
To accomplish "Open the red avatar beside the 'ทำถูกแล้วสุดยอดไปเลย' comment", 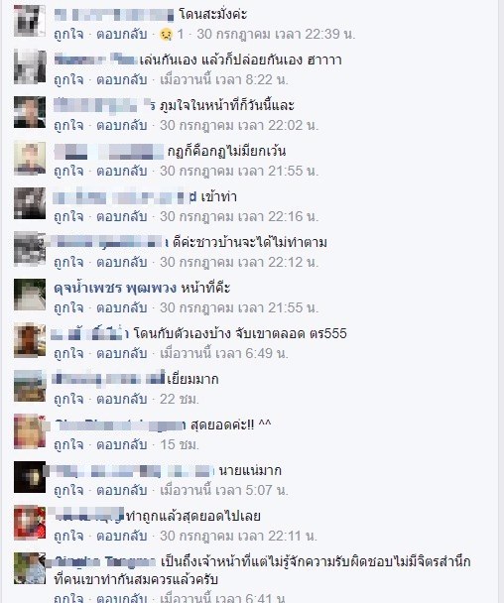I will click(x=30, y=523).
